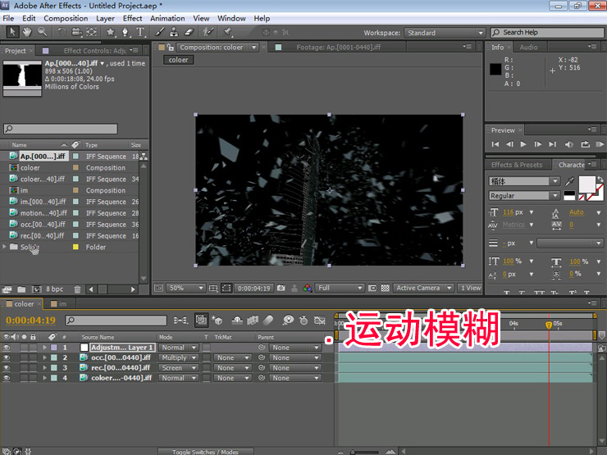Switch to the Effects & Presets tab
Viewport: 607px width, 455px height.
[x=517, y=165]
